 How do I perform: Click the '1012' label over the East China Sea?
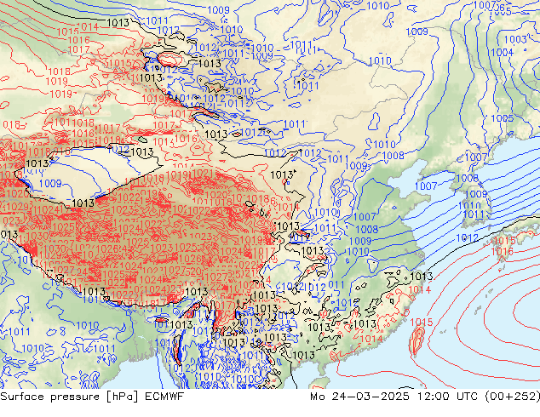pyautogui.click(x=468, y=238)
